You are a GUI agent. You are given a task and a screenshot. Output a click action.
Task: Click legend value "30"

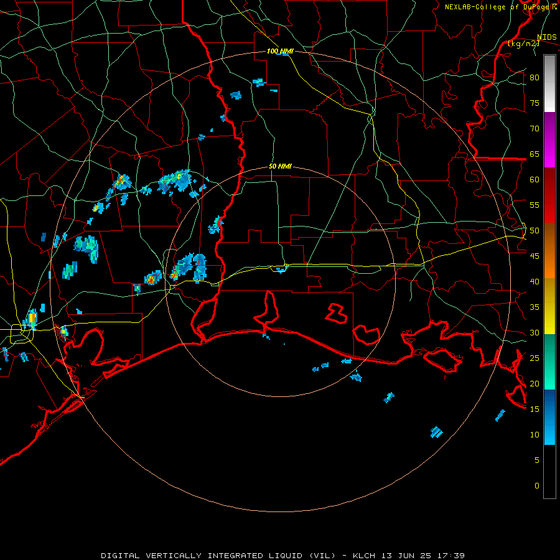click(534, 333)
